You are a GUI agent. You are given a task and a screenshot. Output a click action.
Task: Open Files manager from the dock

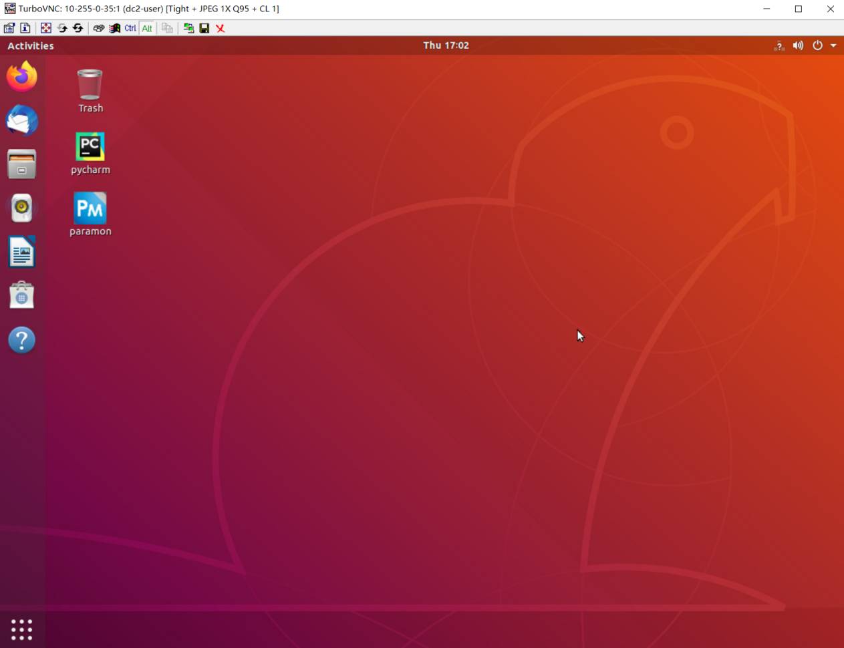(x=22, y=164)
